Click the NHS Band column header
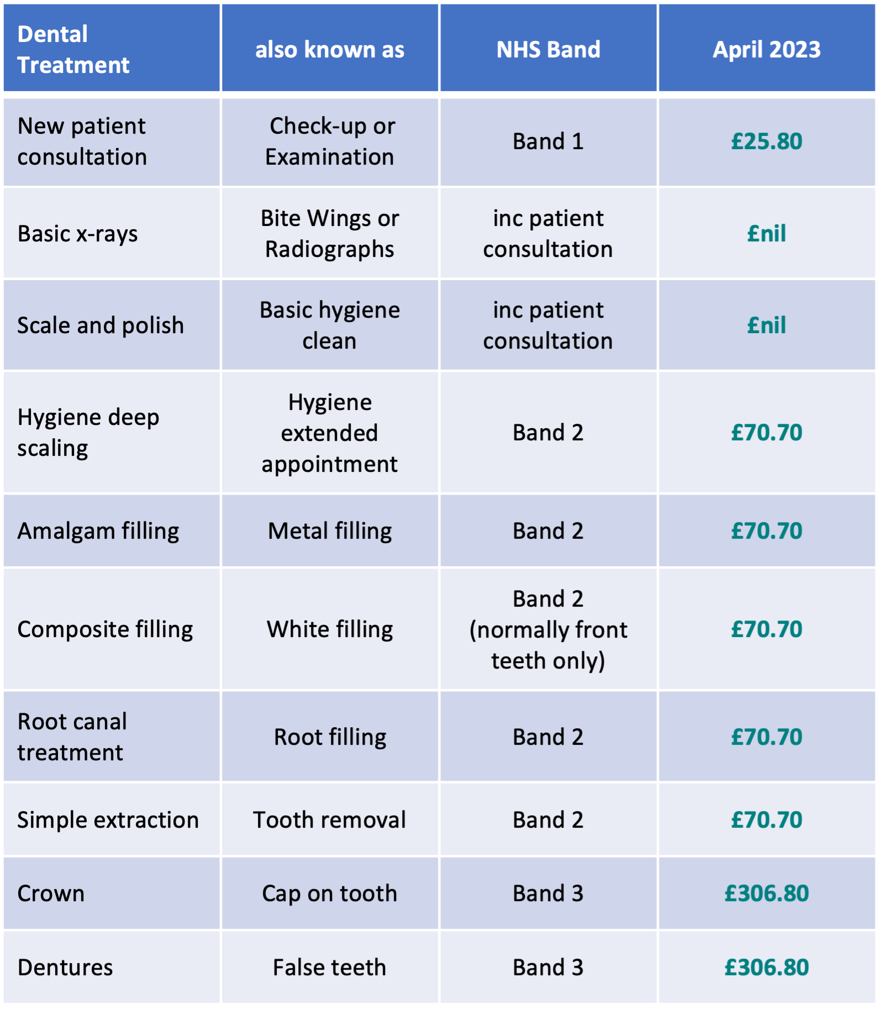 pos(548,48)
